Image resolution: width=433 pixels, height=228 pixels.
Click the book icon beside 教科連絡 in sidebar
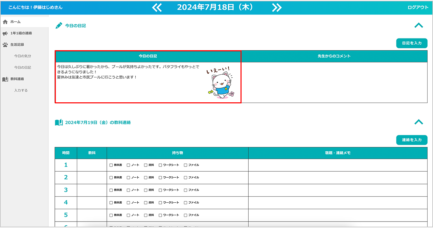coord(5,79)
